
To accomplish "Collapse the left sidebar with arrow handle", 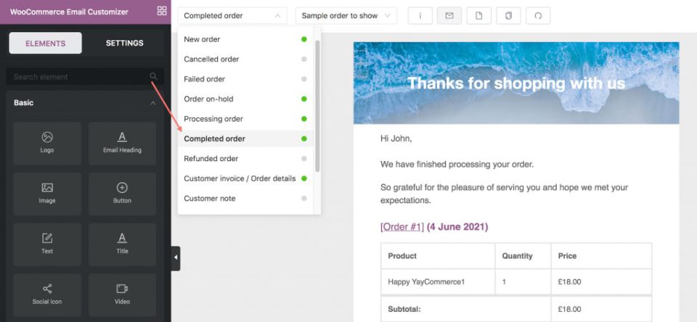I will coord(176,258).
